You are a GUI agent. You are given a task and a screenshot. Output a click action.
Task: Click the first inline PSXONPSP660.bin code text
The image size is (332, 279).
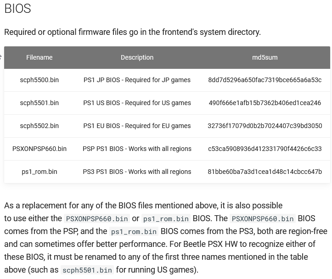tap(97, 218)
